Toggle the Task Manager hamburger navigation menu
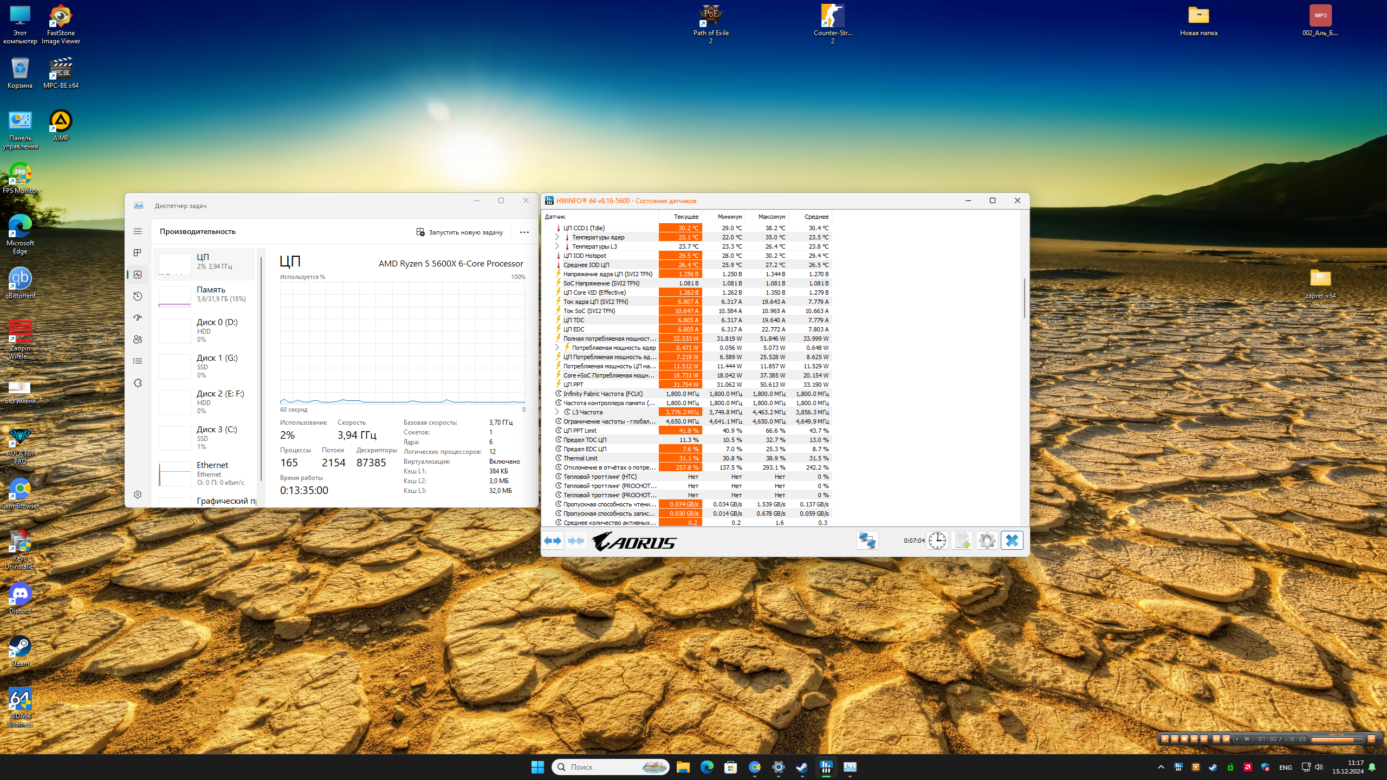Viewport: 1387px width, 780px height. (x=138, y=231)
